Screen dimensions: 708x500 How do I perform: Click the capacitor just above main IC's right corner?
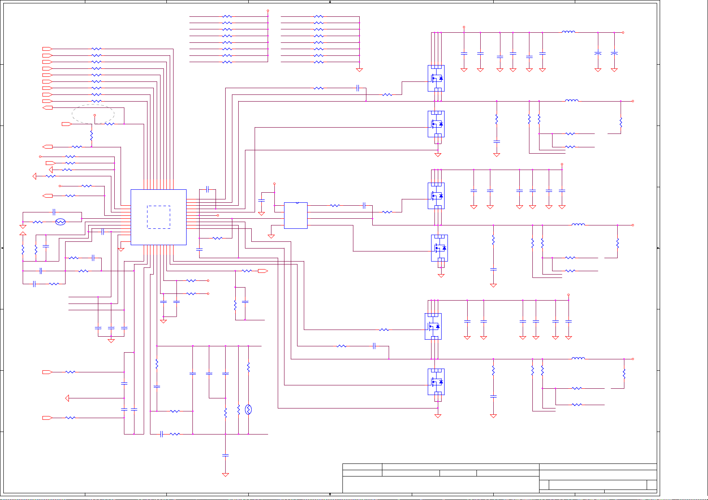208,190
